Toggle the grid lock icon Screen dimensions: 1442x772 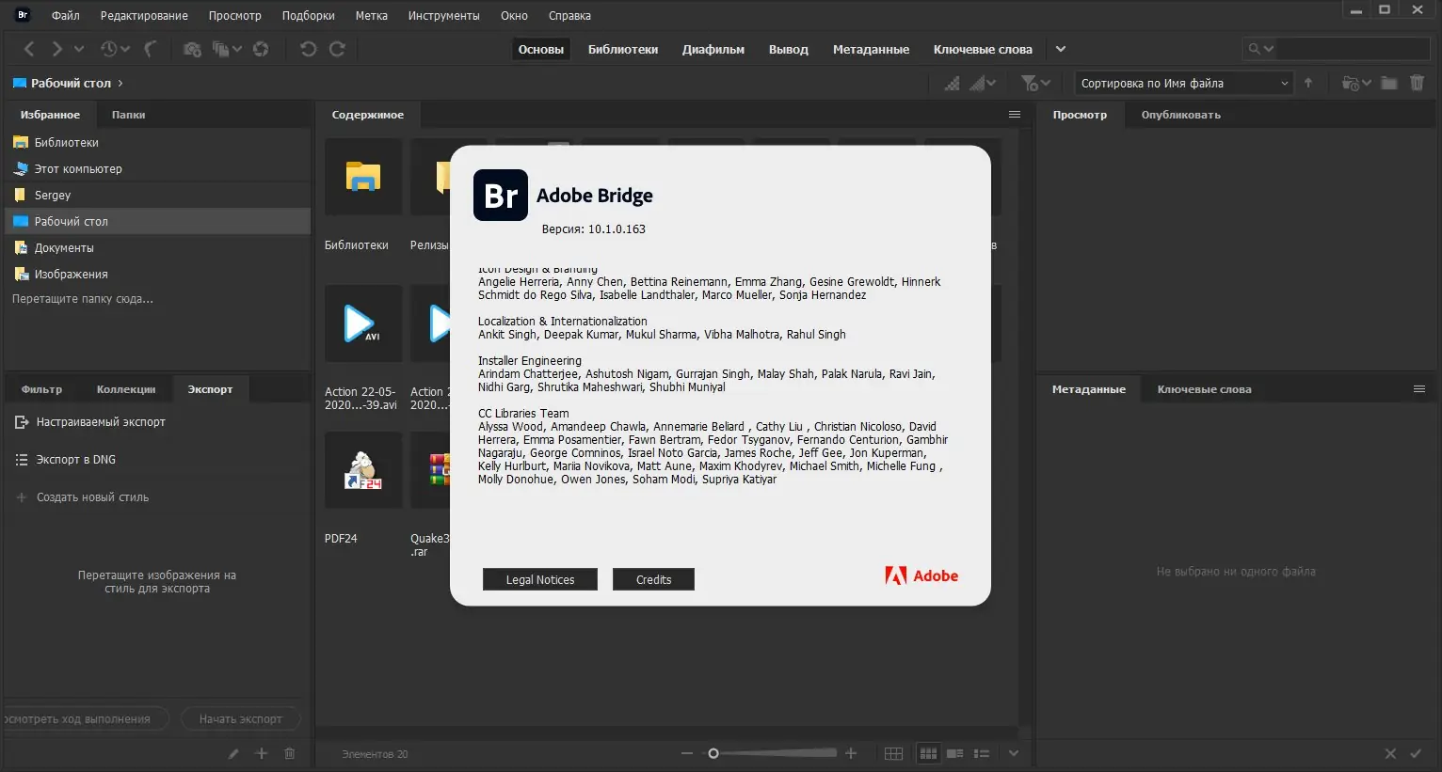(893, 753)
